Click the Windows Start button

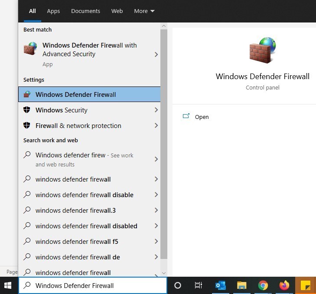click(x=8, y=285)
